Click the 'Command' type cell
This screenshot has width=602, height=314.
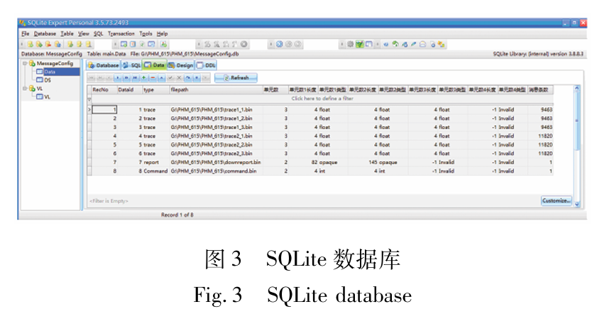click(155, 171)
